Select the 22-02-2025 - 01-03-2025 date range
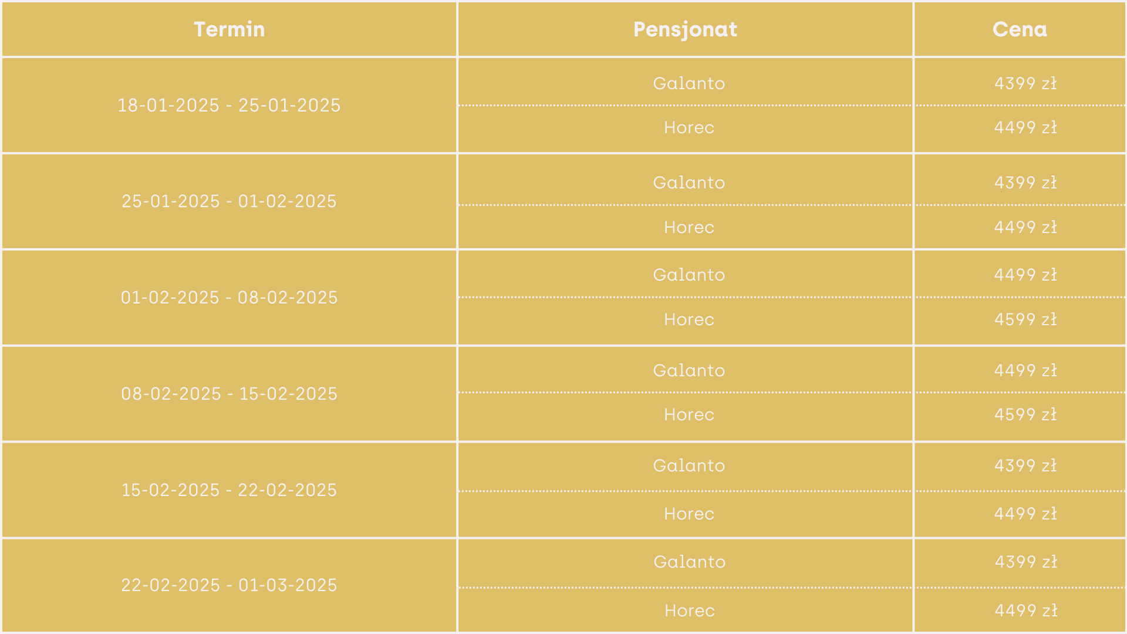 pos(229,585)
